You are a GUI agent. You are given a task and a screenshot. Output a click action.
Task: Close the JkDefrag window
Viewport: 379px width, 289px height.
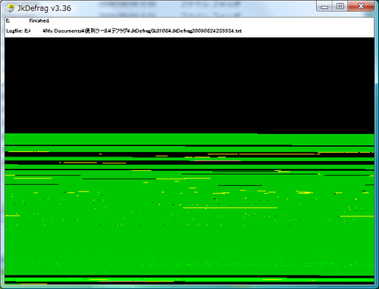pos(361,6)
